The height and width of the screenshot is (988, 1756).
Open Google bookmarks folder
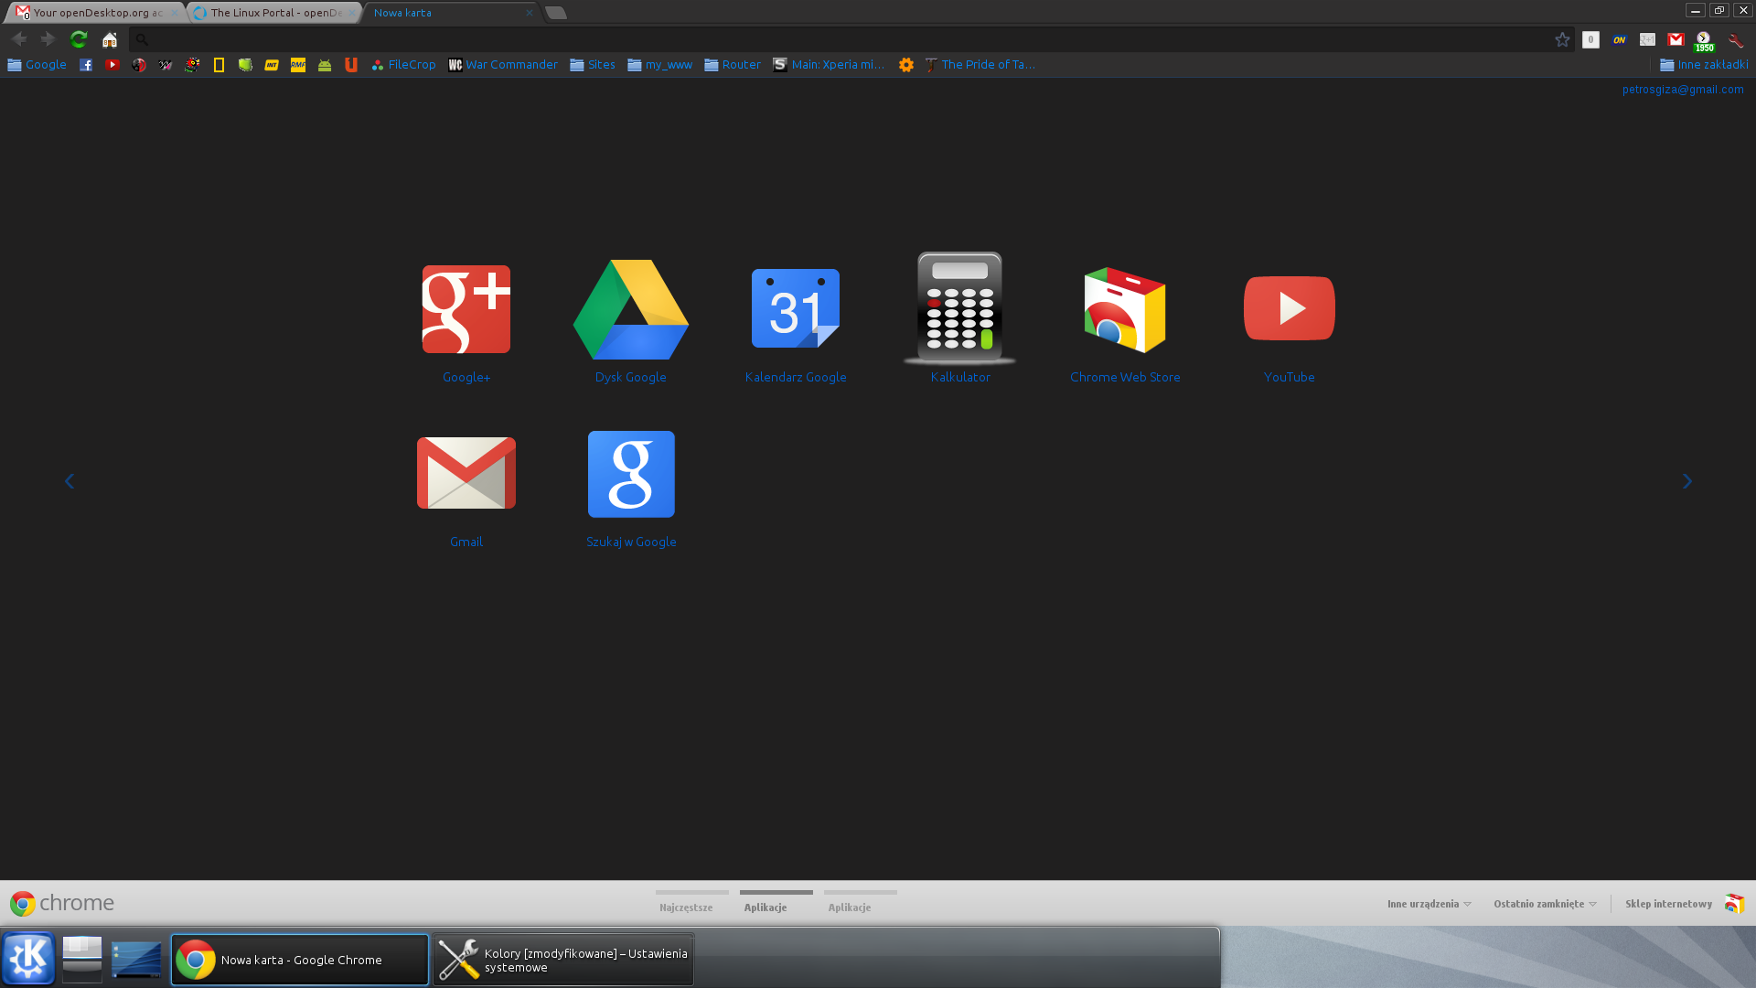click(37, 65)
